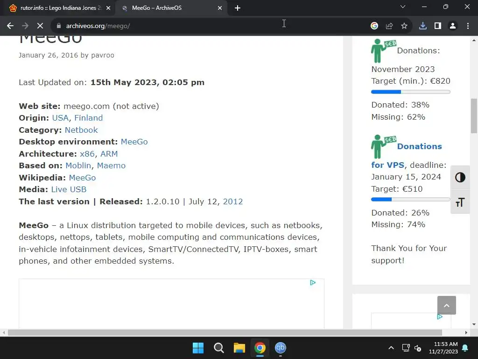The width and height of the screenshot is (478, 359).
Task: Open the 2012 release year link
Action: (x=233, y=202)
